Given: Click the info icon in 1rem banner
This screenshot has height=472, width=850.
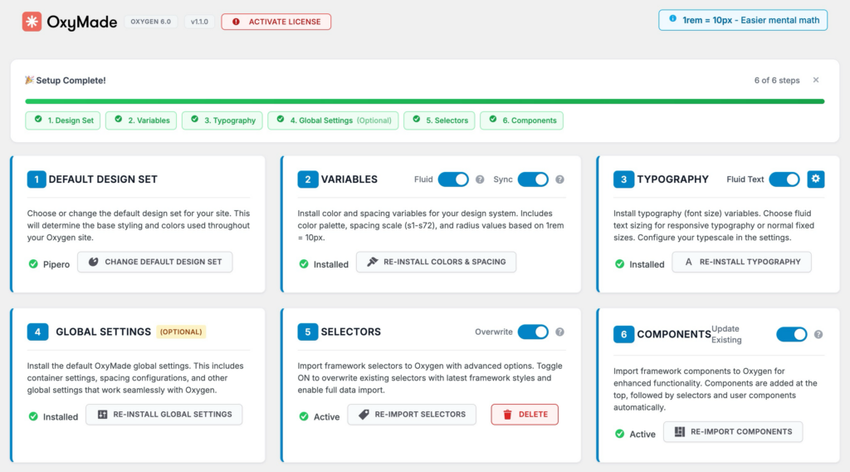Looking at the screenshot, I should point(672,19).
